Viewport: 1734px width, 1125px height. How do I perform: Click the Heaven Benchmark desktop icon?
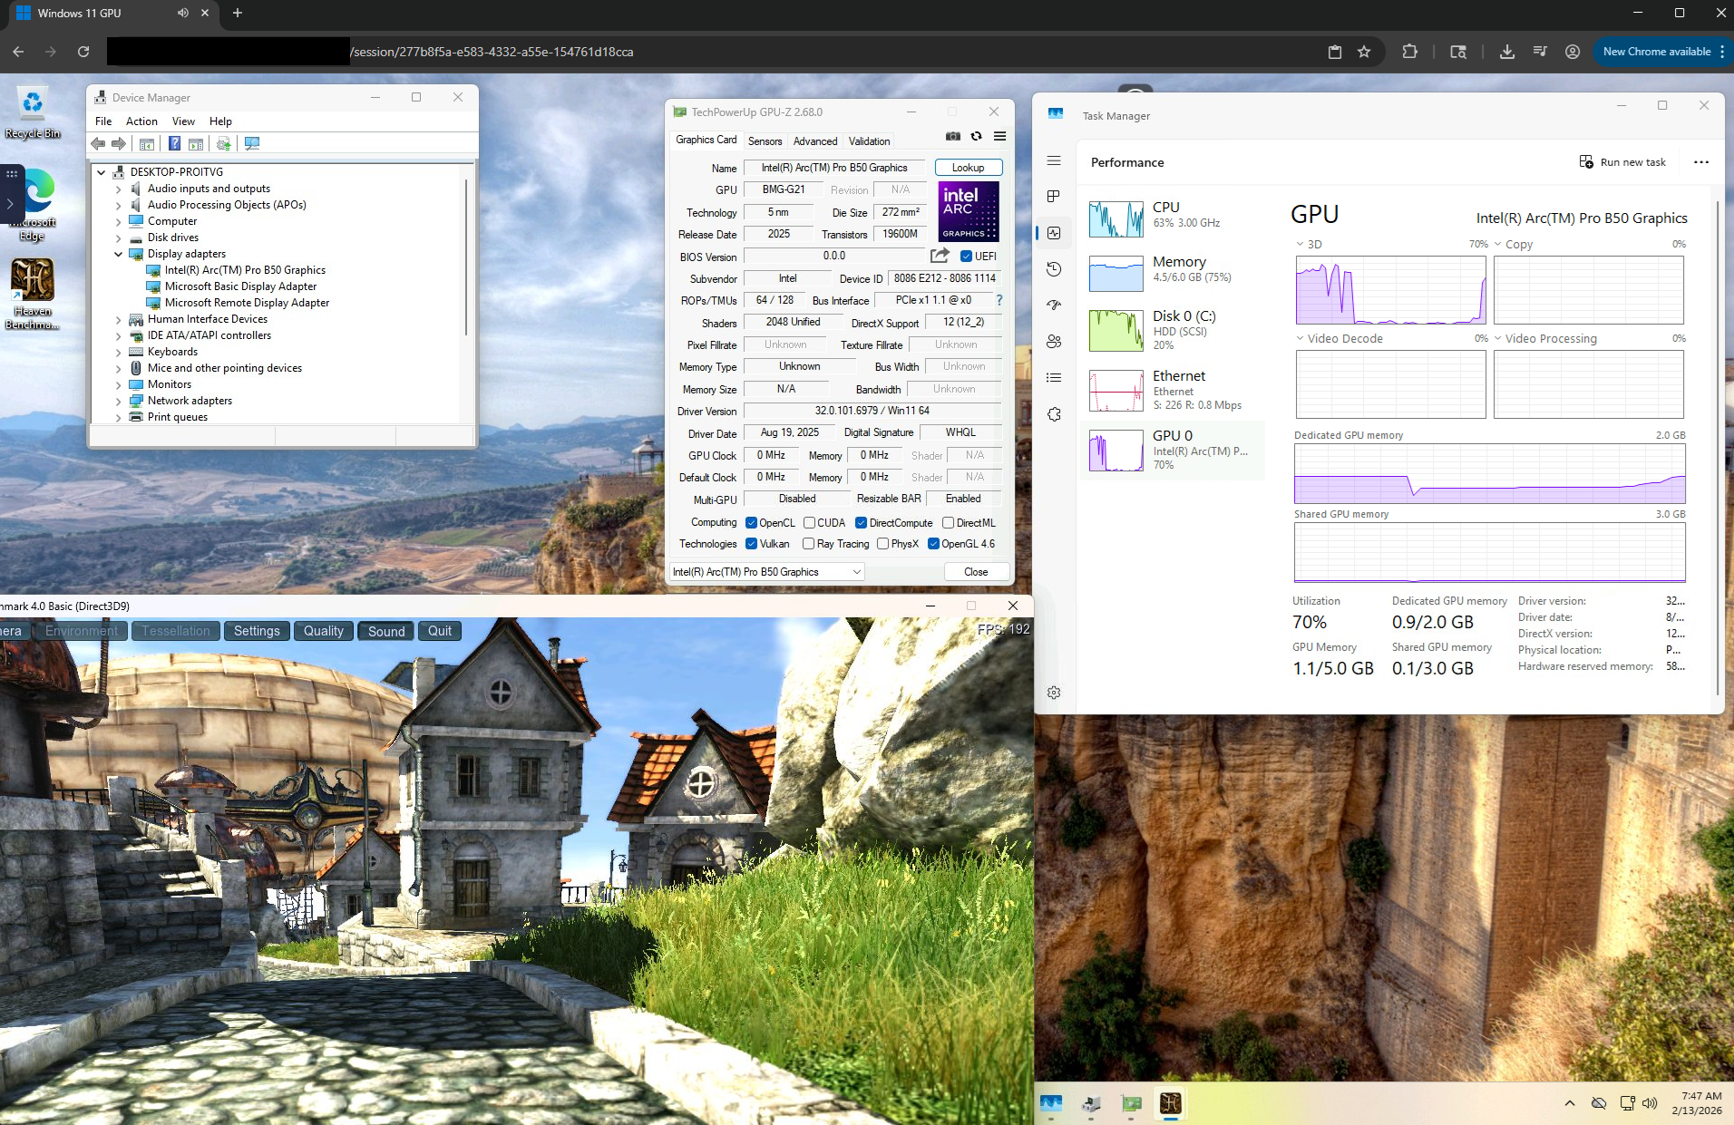(x=33, y=295)
